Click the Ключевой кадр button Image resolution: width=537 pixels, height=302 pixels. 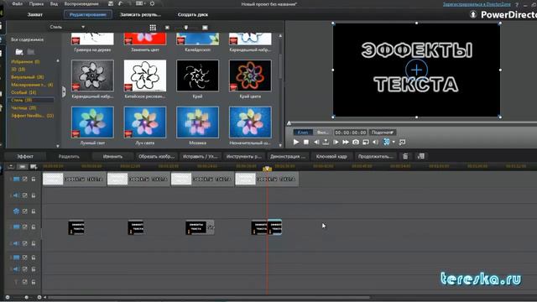pos(331,156)
